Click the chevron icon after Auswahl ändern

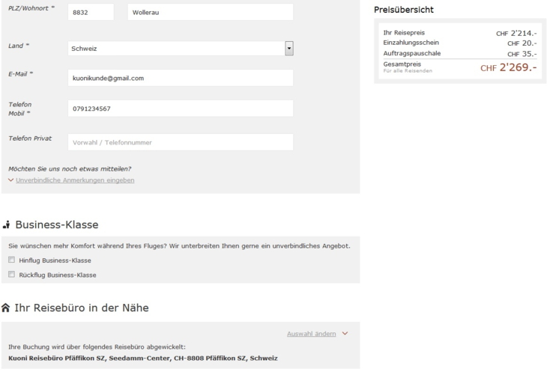(x=345, y=334)
